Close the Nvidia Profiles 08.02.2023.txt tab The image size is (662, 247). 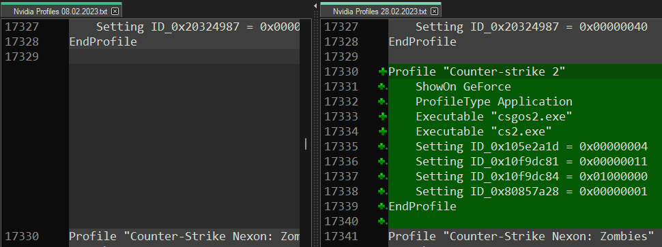tap(115, 12)
